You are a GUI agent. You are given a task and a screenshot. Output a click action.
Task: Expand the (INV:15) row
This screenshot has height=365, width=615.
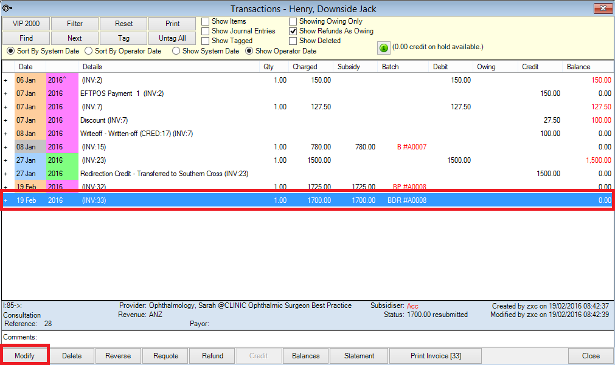pyautogui.click(x=5, y=147)
